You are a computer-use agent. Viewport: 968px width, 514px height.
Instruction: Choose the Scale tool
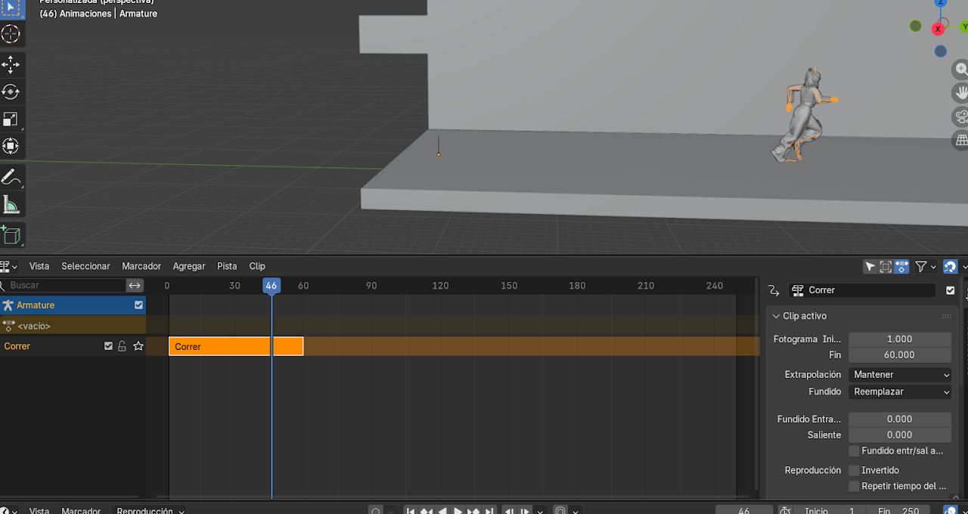click(x=11, y=119)
